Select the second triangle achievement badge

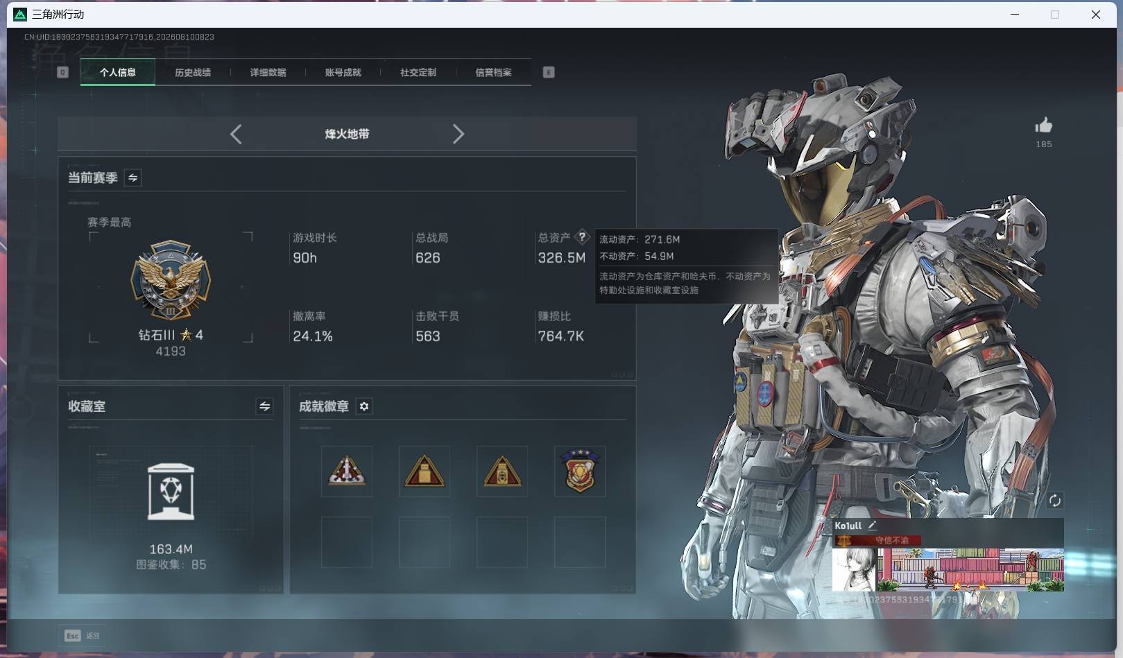click(425, 471)
